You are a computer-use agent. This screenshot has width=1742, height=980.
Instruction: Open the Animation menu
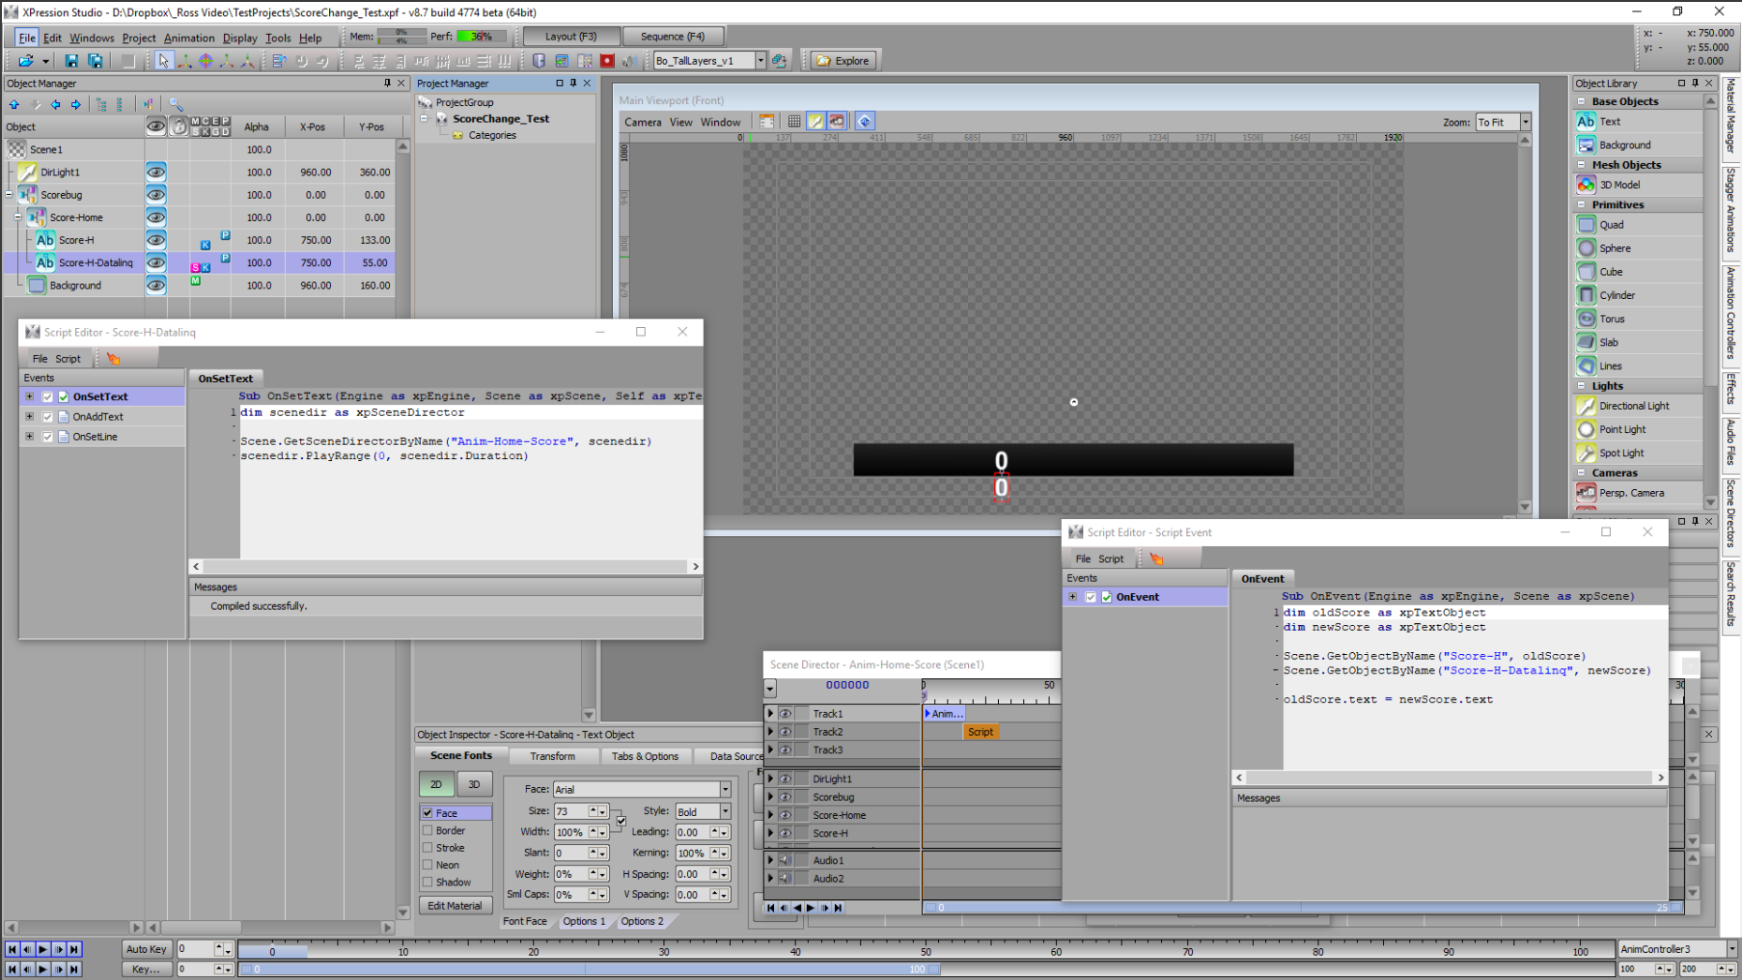[189, 38]
